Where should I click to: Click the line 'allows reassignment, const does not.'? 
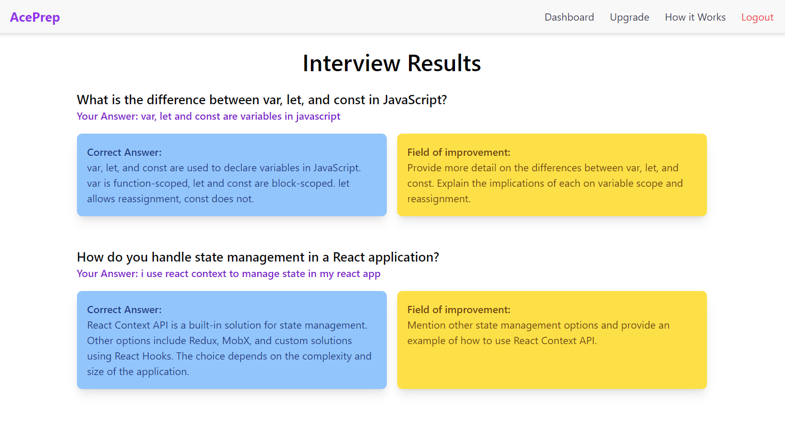pos(170,199)
